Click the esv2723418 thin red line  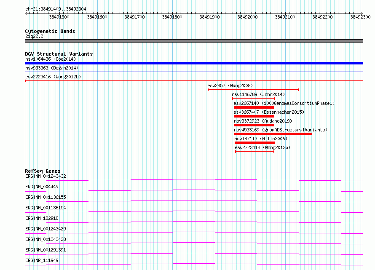pyautogui.click(x=254, y=152)
